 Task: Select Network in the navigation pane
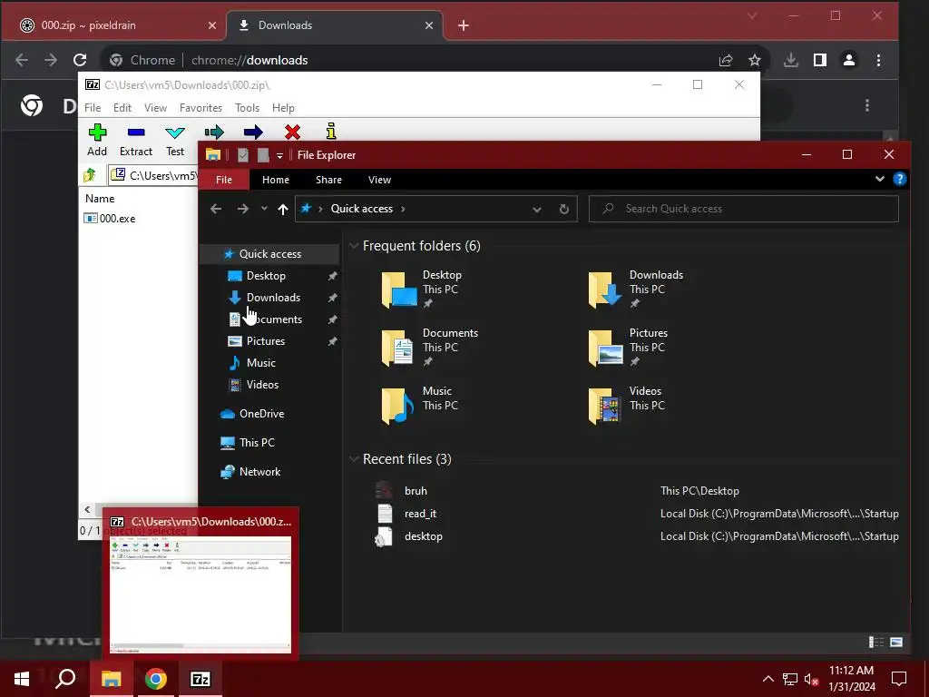[259, 472]
